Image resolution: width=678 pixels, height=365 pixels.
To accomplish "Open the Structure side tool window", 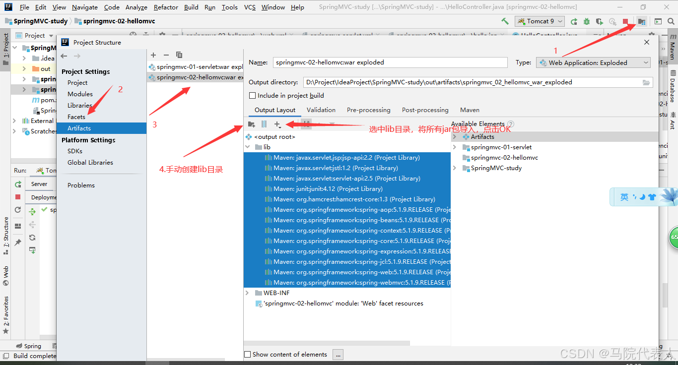I will [x=6, y=235].
